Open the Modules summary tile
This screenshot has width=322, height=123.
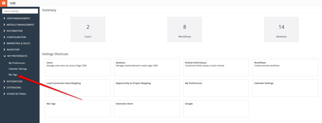click(281, 29)
